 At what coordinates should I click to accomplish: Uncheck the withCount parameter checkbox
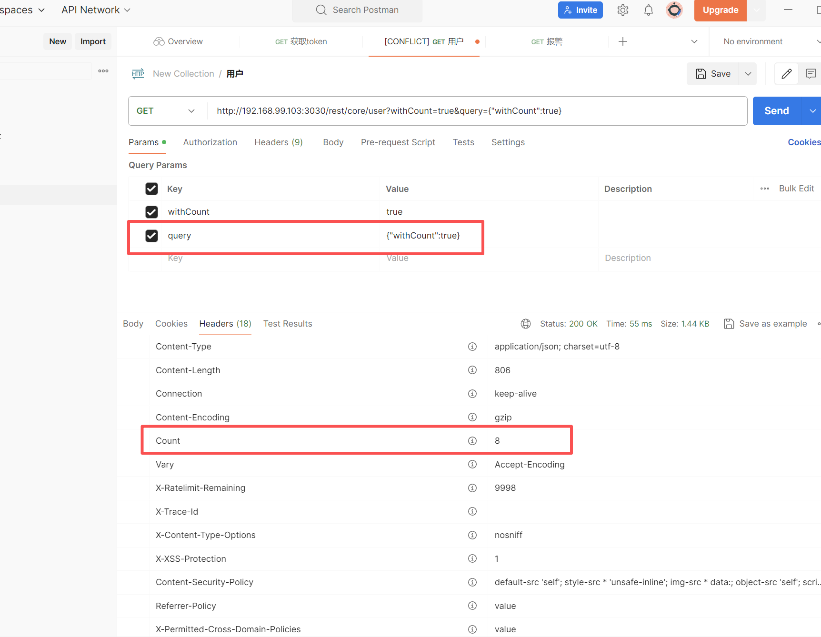151,212
